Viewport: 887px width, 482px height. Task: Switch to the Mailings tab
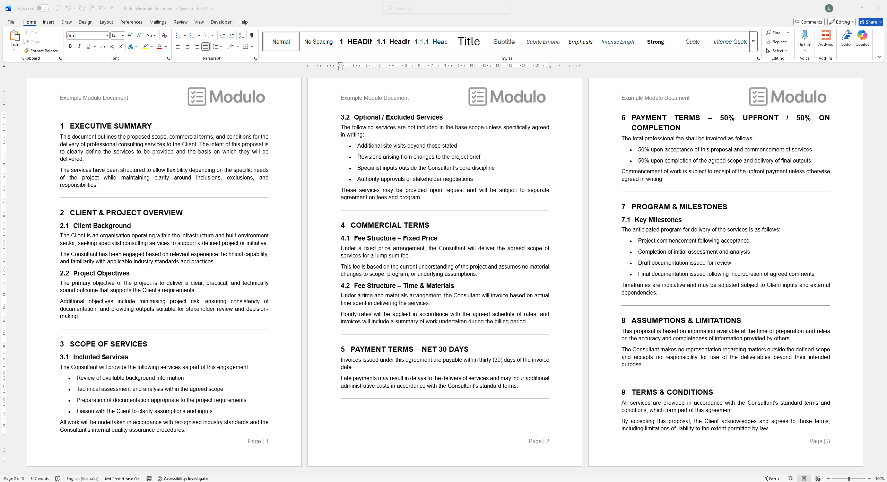click(158, 21)
